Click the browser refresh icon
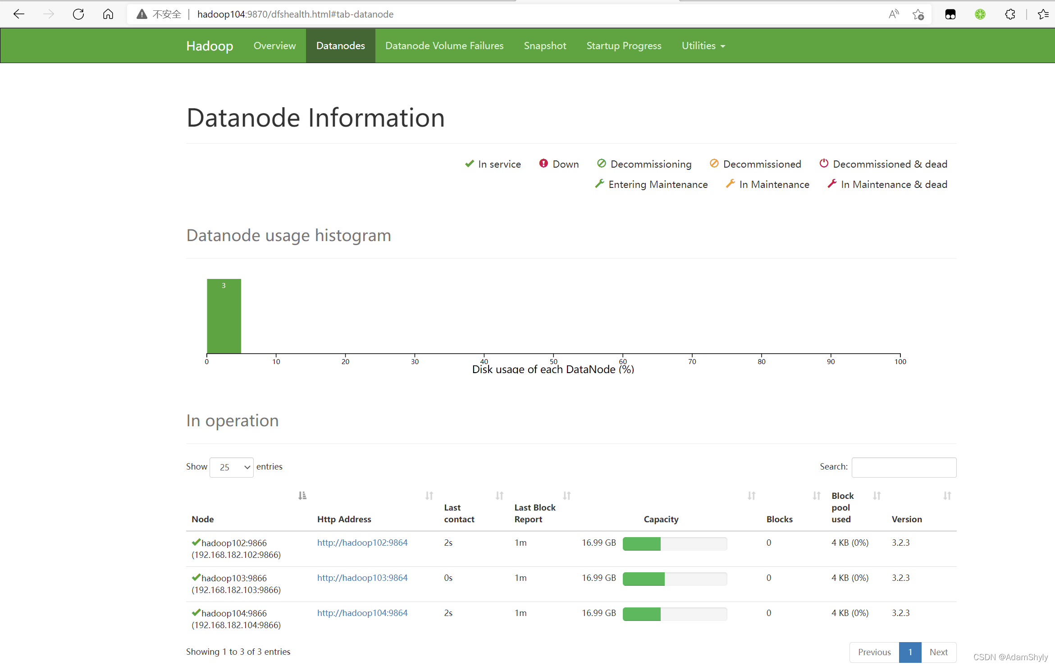 pos(78,14)
